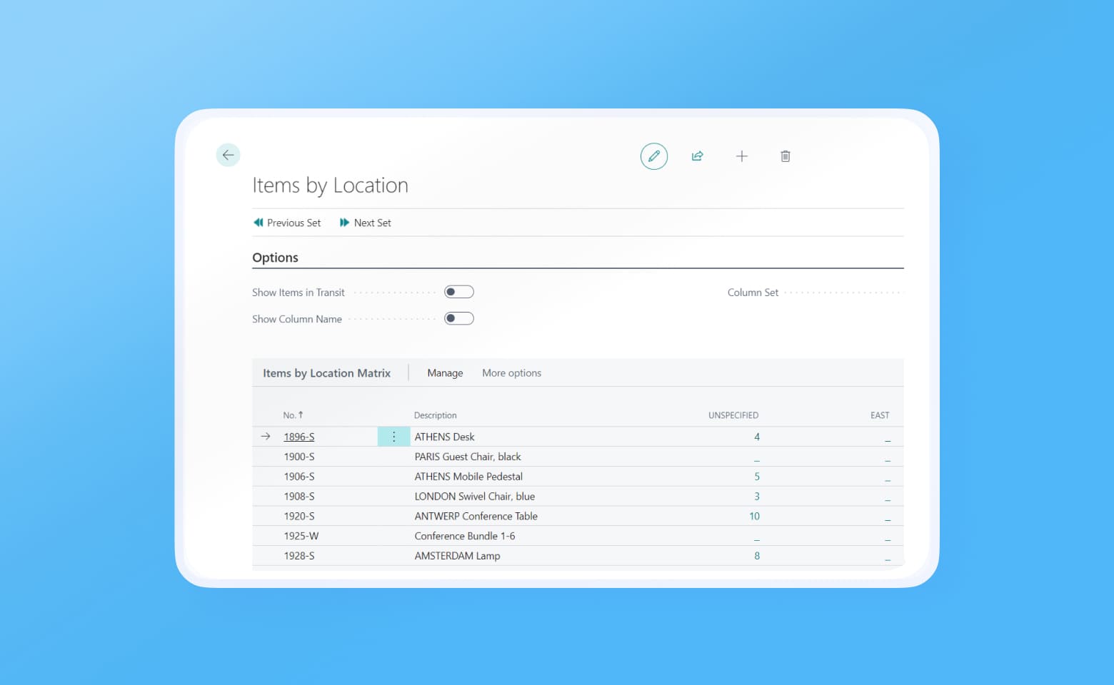Viewport: 1114px width, 685px height.
Task: Click the Options section heading
Action: [x=275, y=258]
